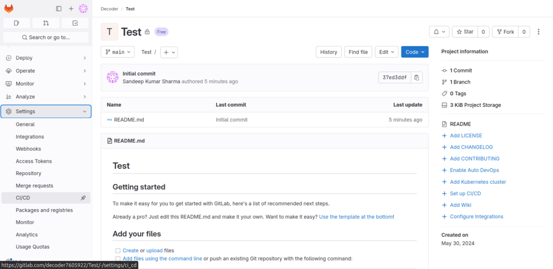Expand the blue Code dropdown
This screenshot has height=269, width=553.
pos(415,52)
